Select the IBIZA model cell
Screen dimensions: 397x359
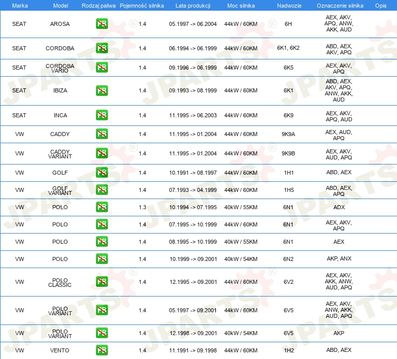click(60, 90)
